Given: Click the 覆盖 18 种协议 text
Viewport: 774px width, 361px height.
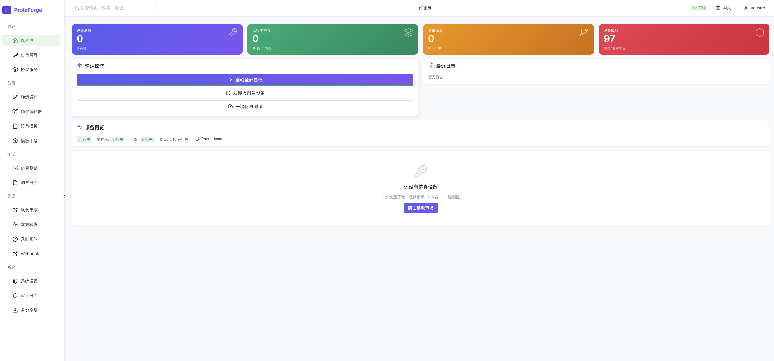Looking at the screenshot, I should 615,49.
